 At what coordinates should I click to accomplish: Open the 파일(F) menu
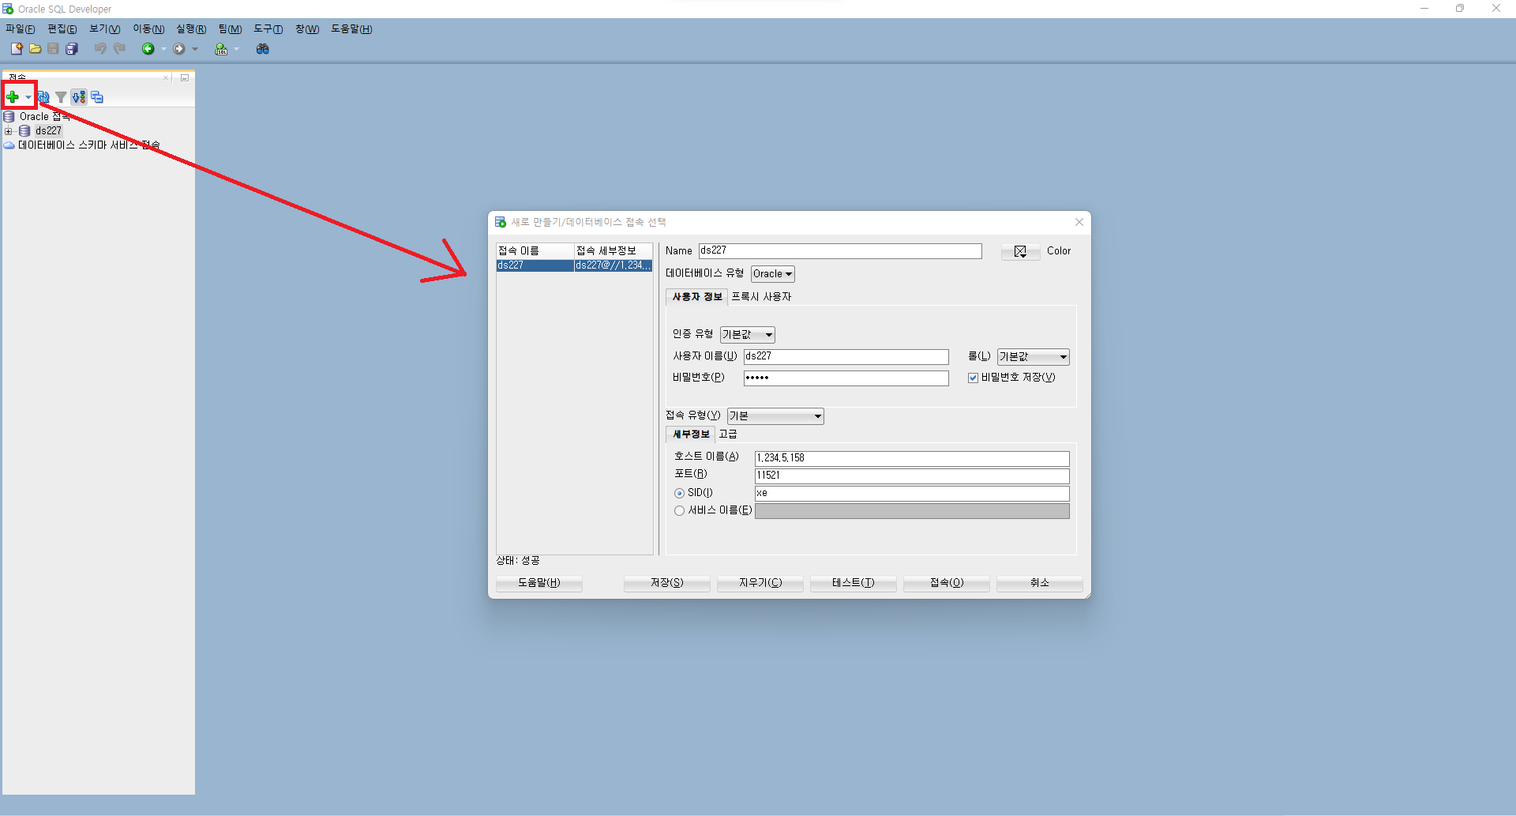pyautogui.click(x=21, y=29)
